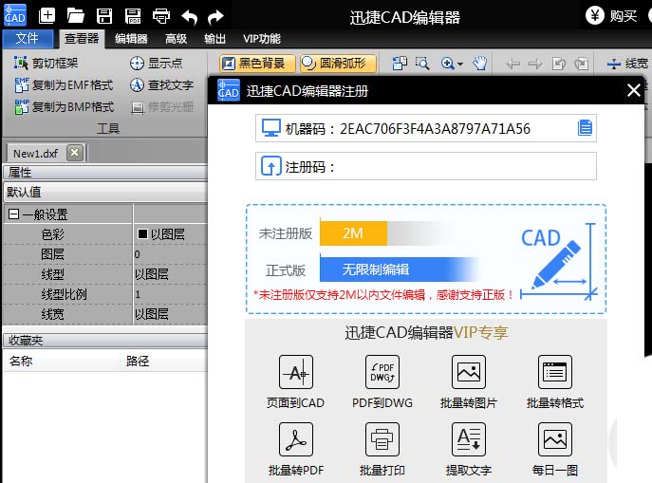Select the pan hand tool
This screenshot has width=652, height=483.
coord(480,64)
